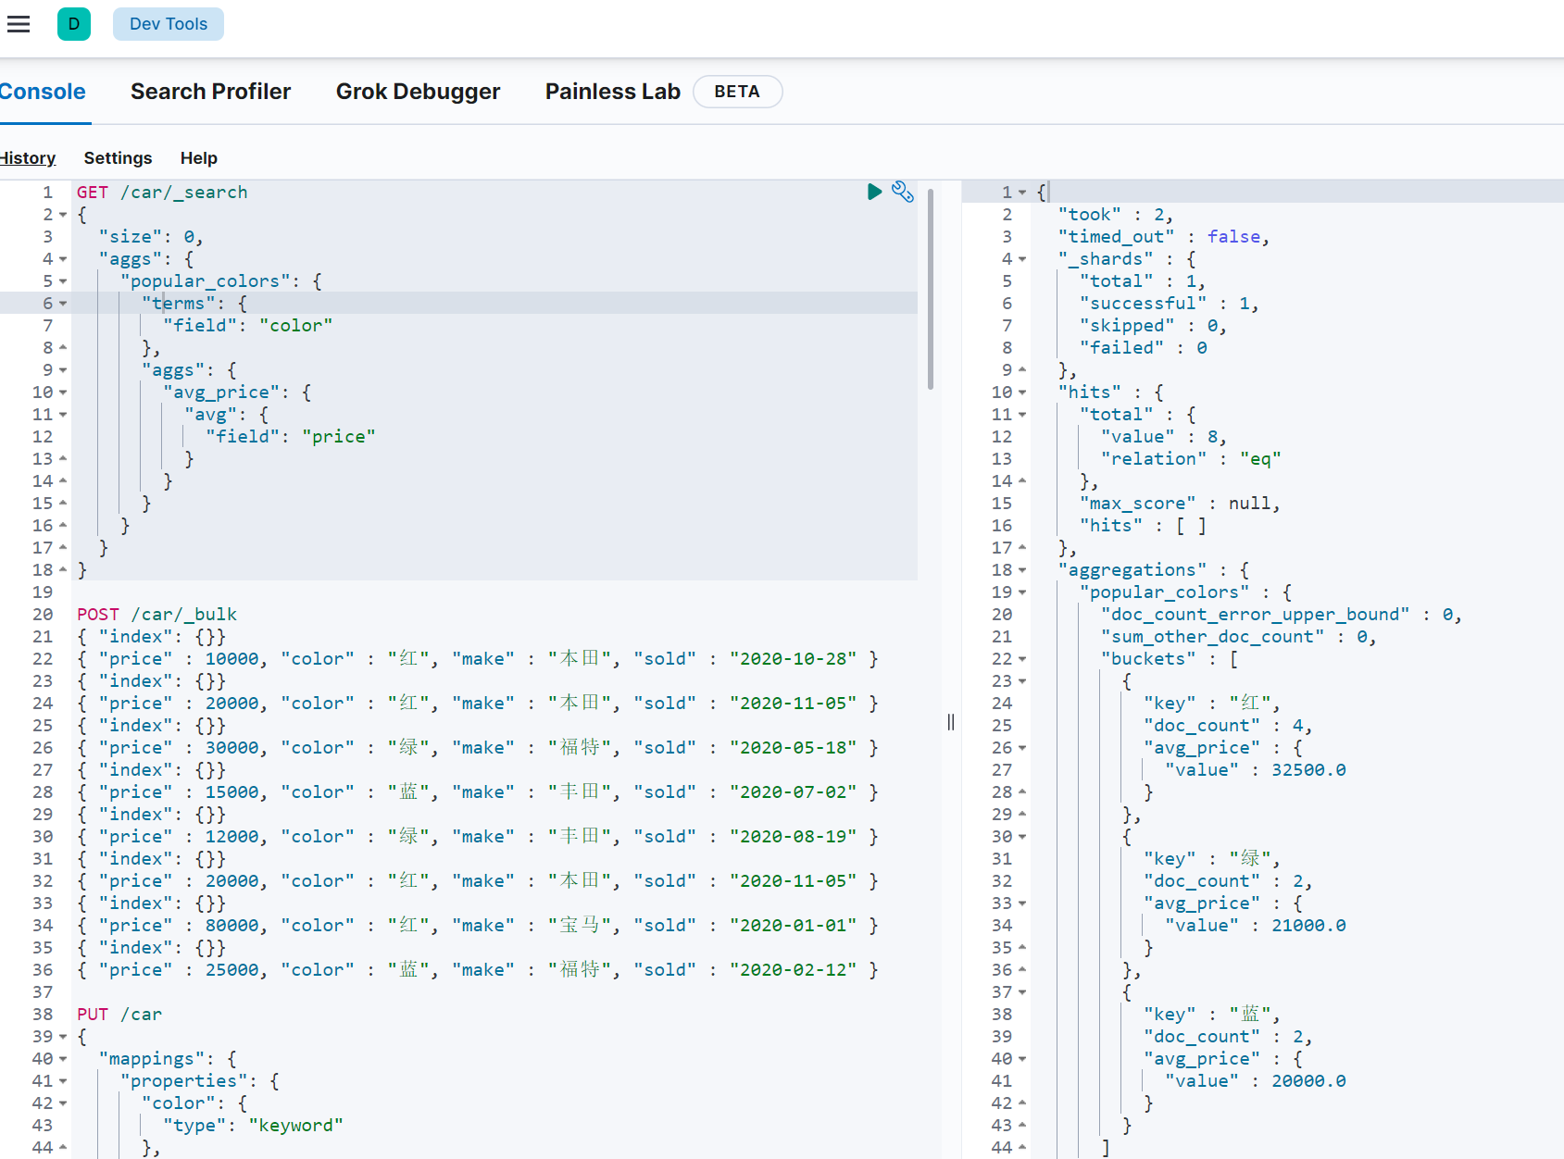Open the History panel
1564x1159 pixels.
click(28, 158)
